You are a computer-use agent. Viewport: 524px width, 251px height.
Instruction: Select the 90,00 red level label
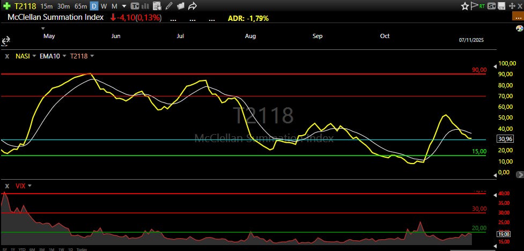(x=479, y=70)
